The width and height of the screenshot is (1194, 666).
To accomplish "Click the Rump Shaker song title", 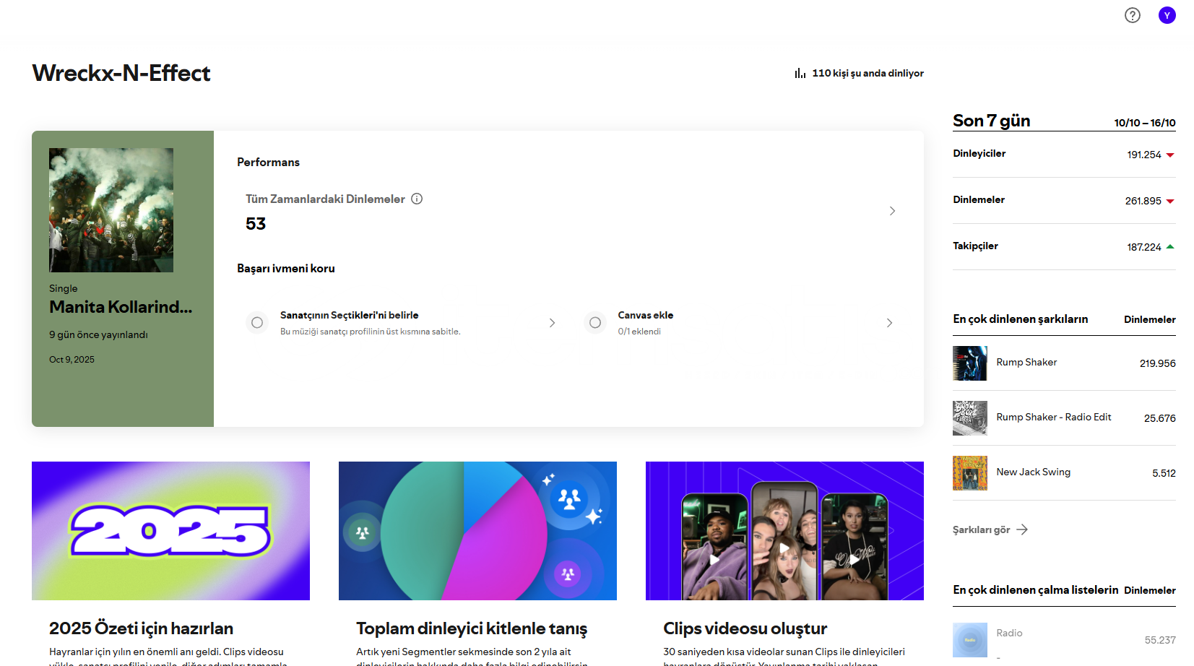I will click(x=1026, y=362).
